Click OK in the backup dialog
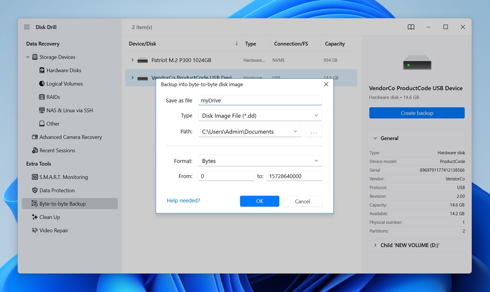 260,201
